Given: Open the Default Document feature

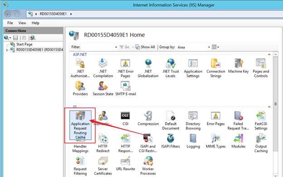Looking at the screenshot, I should (171, 121).
